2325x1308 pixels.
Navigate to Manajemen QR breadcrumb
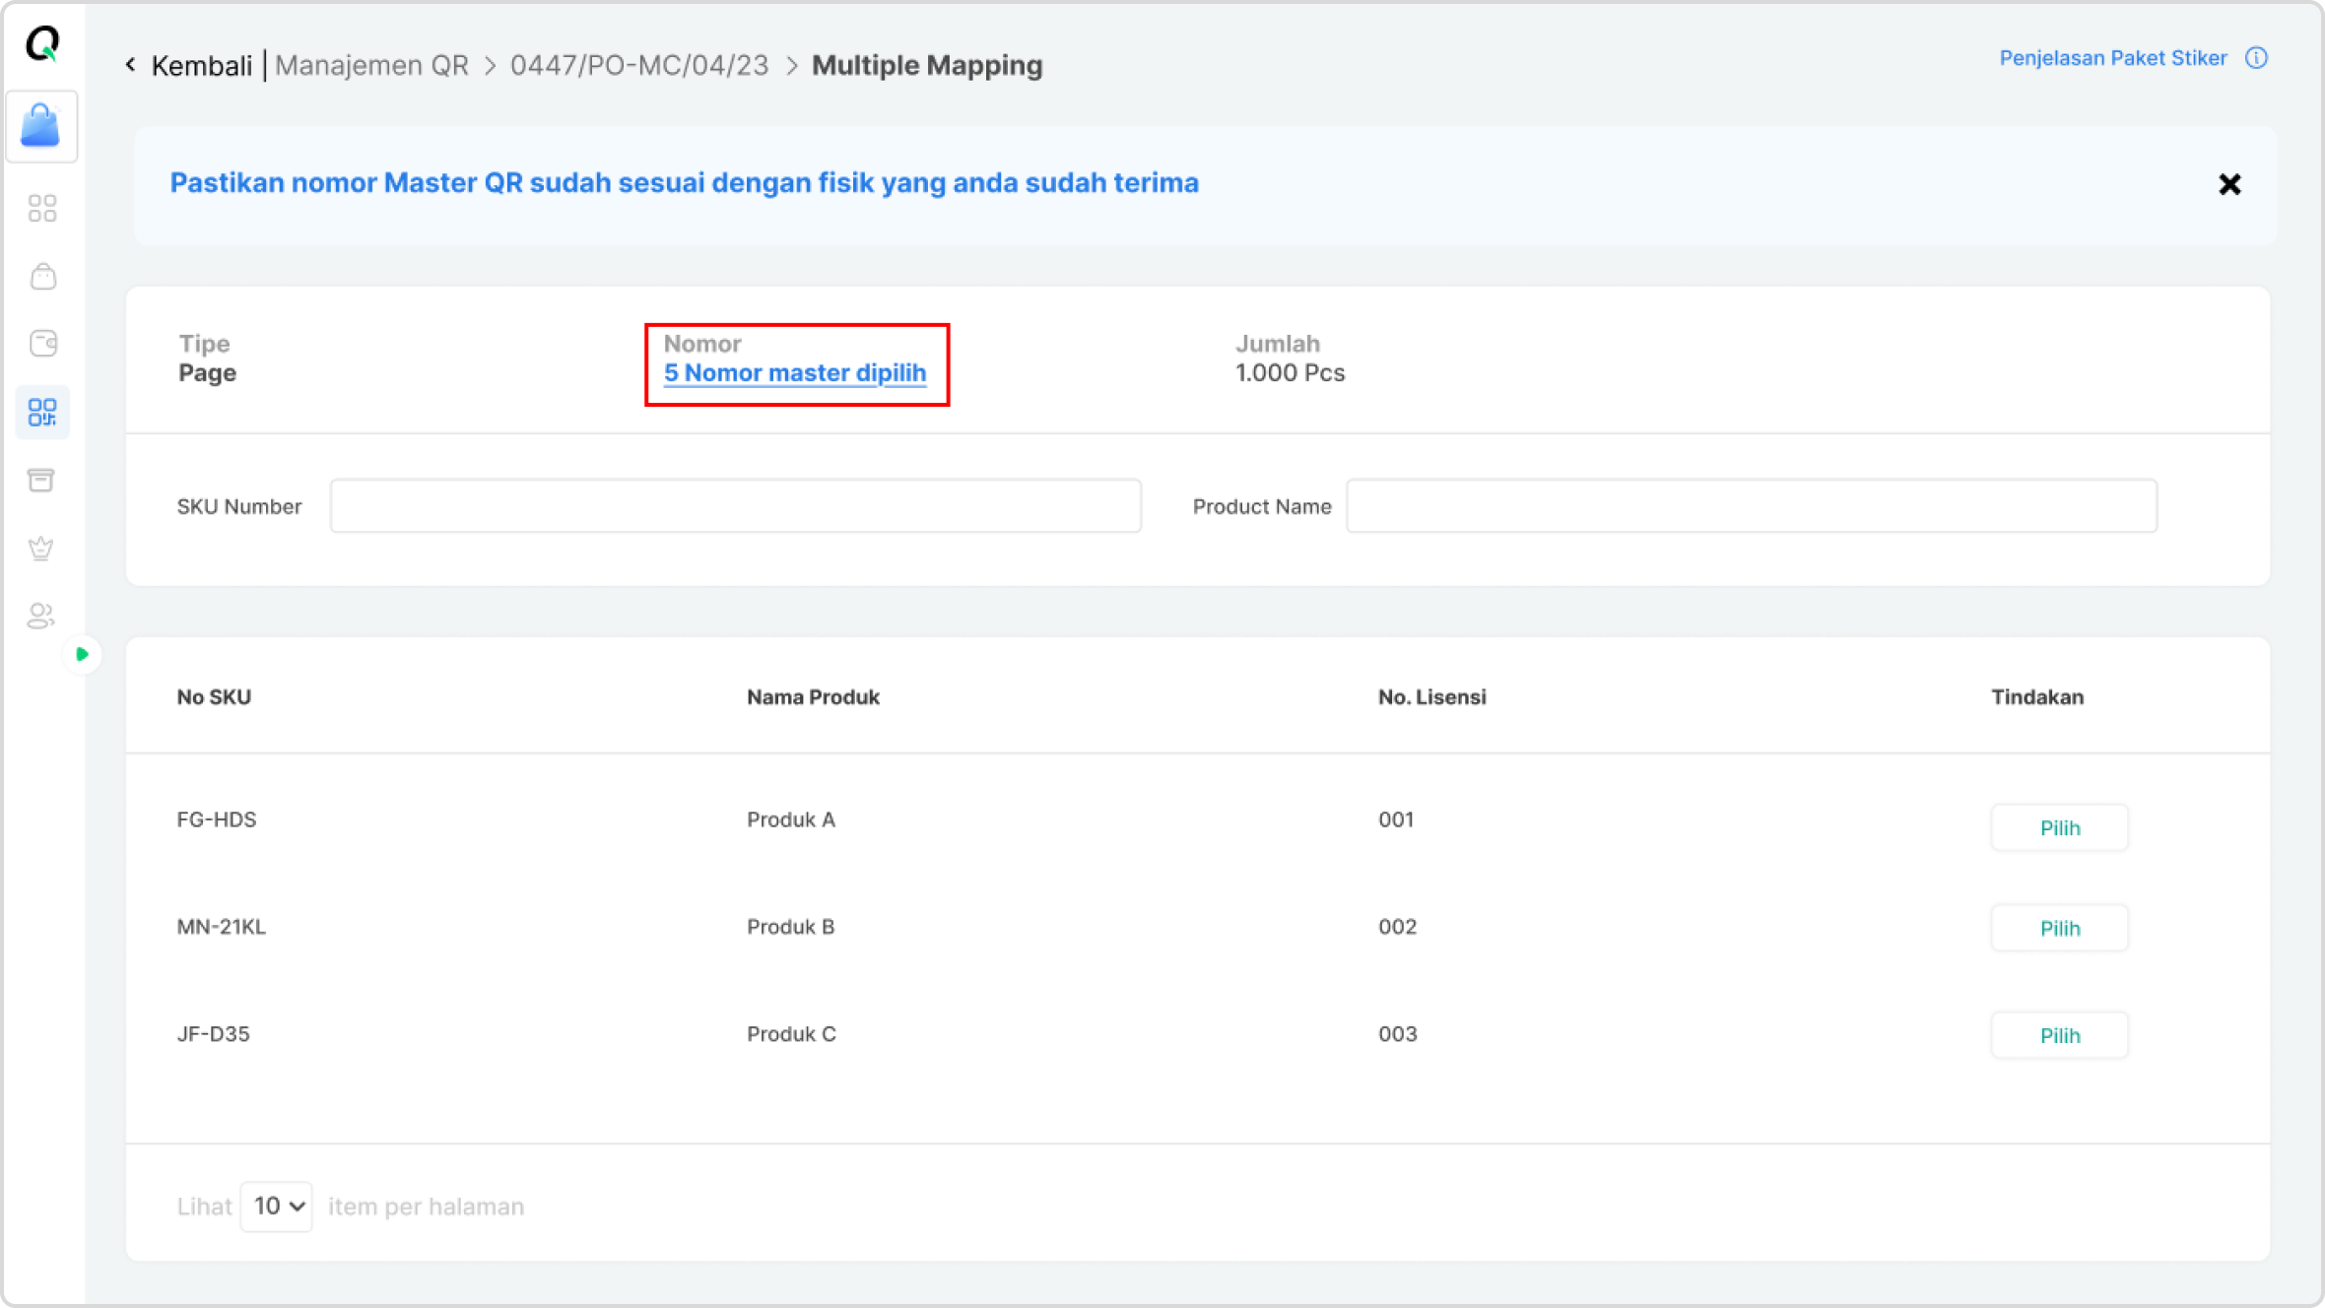pyautogui.click(x=371, y=66)
